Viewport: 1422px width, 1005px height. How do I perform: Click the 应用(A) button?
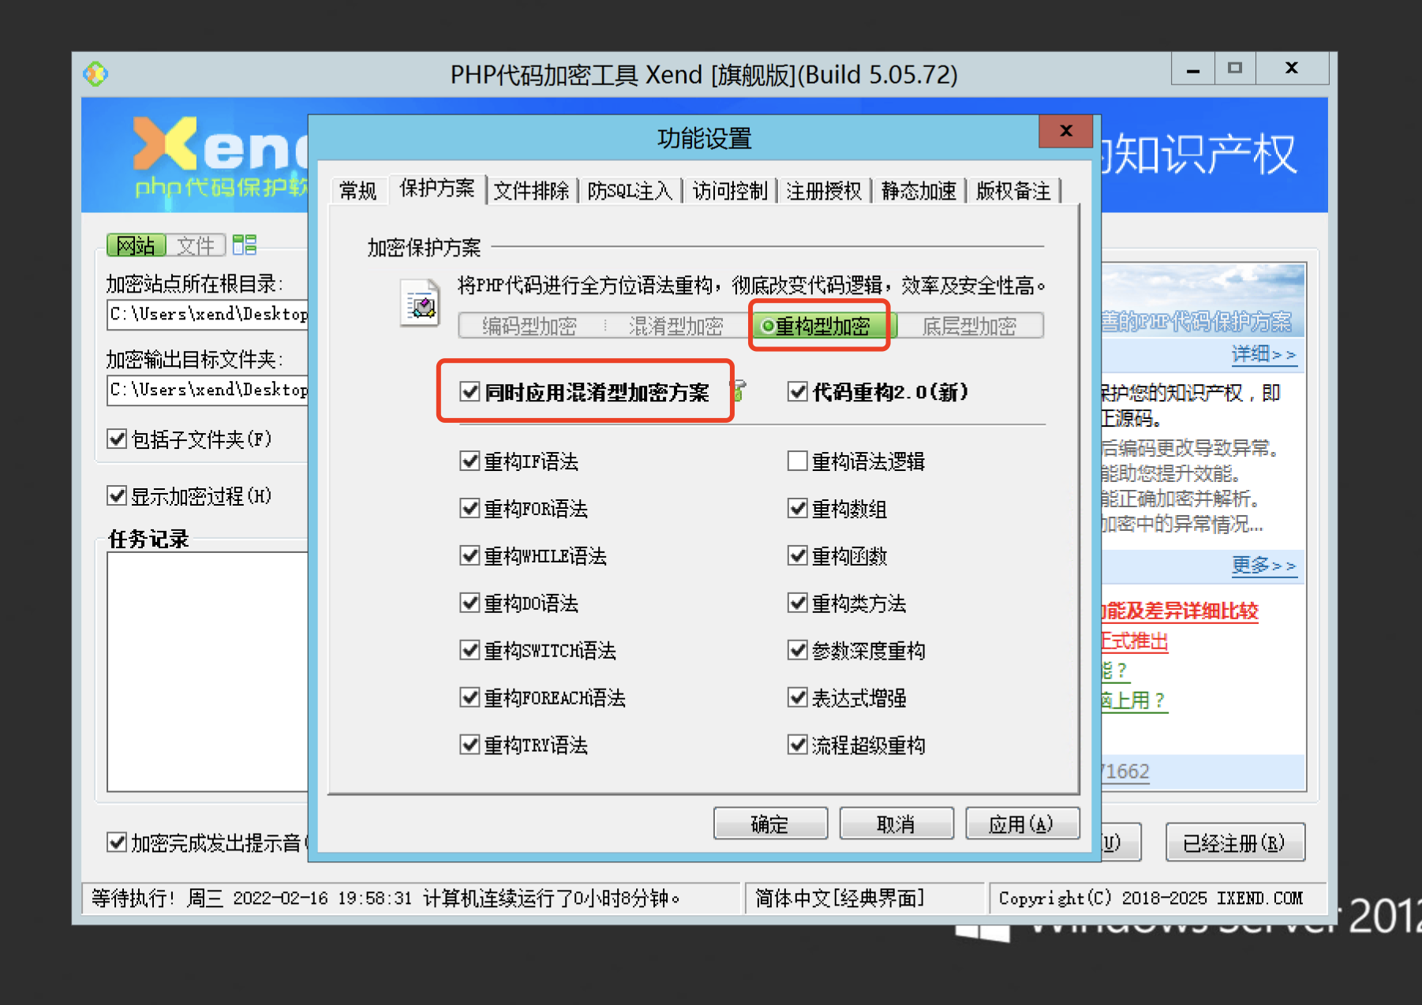point(1023,824)
